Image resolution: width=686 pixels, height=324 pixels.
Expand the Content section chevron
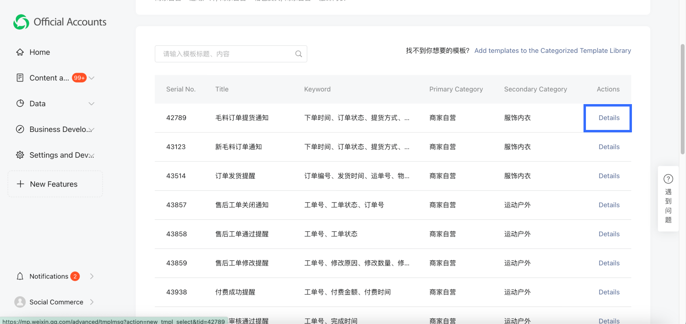click(x=92, y=78)
